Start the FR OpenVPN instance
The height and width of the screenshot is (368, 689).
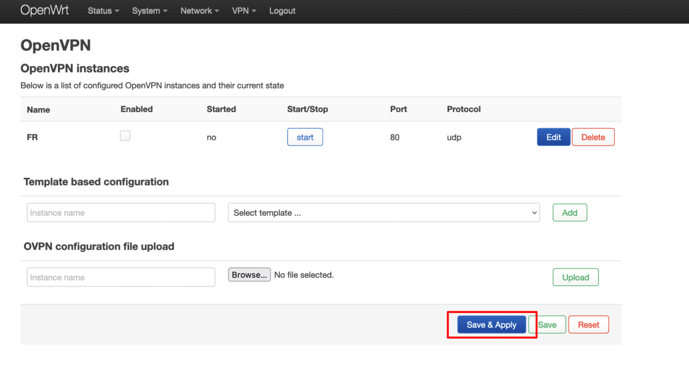[305, 137]
